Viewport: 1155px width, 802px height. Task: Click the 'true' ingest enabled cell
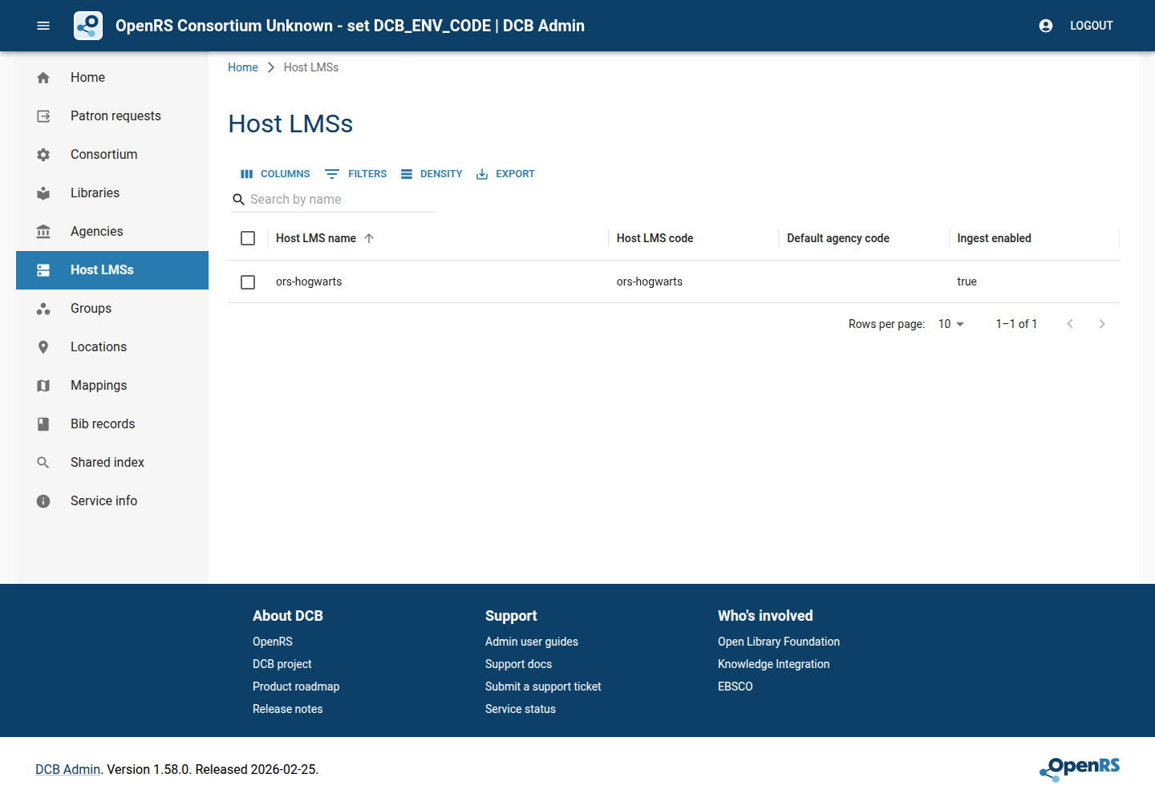coord(967,282)
